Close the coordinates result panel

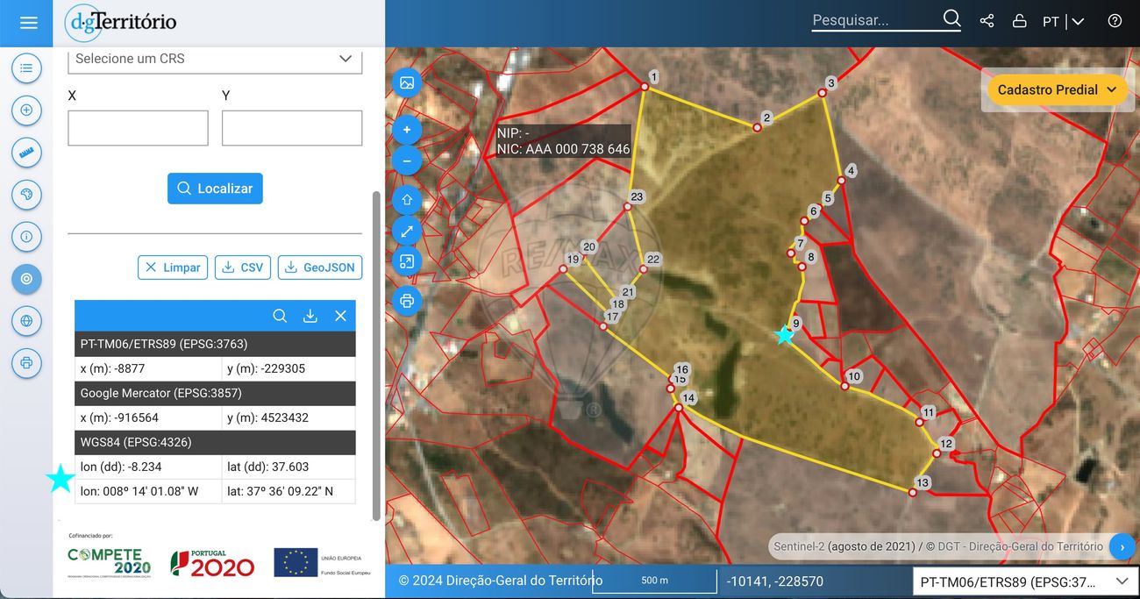click(340, 316)
